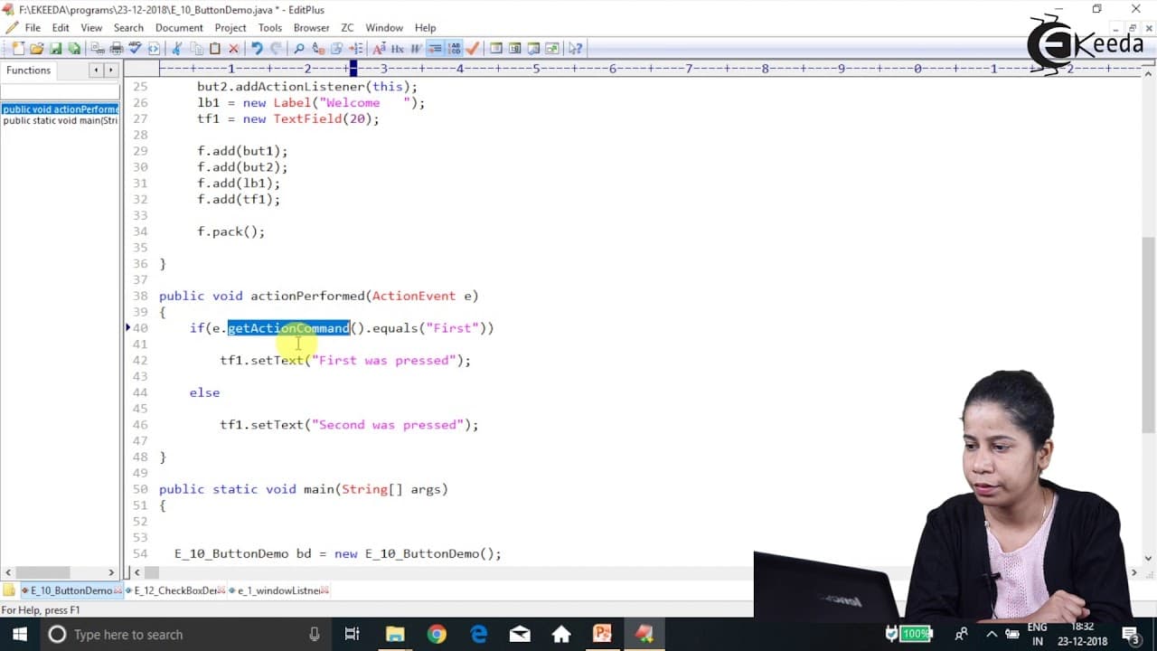Open the Help menu

(x=425, y=27)
